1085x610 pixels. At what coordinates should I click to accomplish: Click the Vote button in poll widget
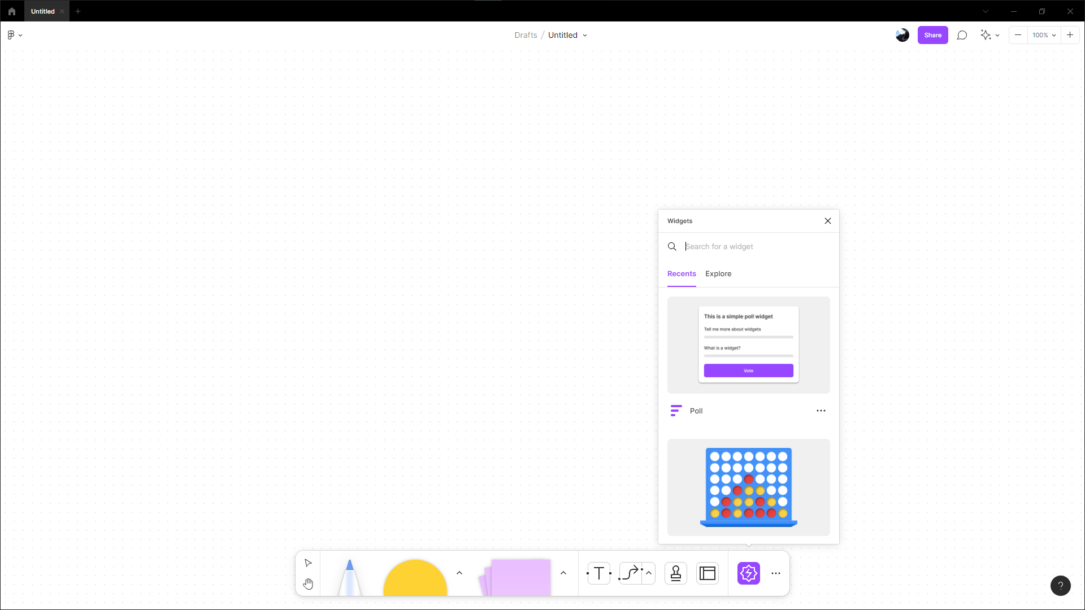[x=748, y=370]
